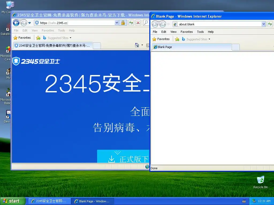Click Refresh icon in 2345 window

131,23
